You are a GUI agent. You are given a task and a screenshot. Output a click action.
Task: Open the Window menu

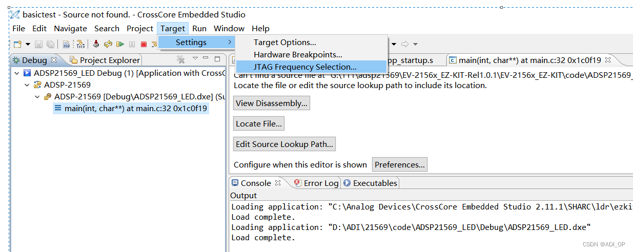pyautogui.click(x=229, y=29)
